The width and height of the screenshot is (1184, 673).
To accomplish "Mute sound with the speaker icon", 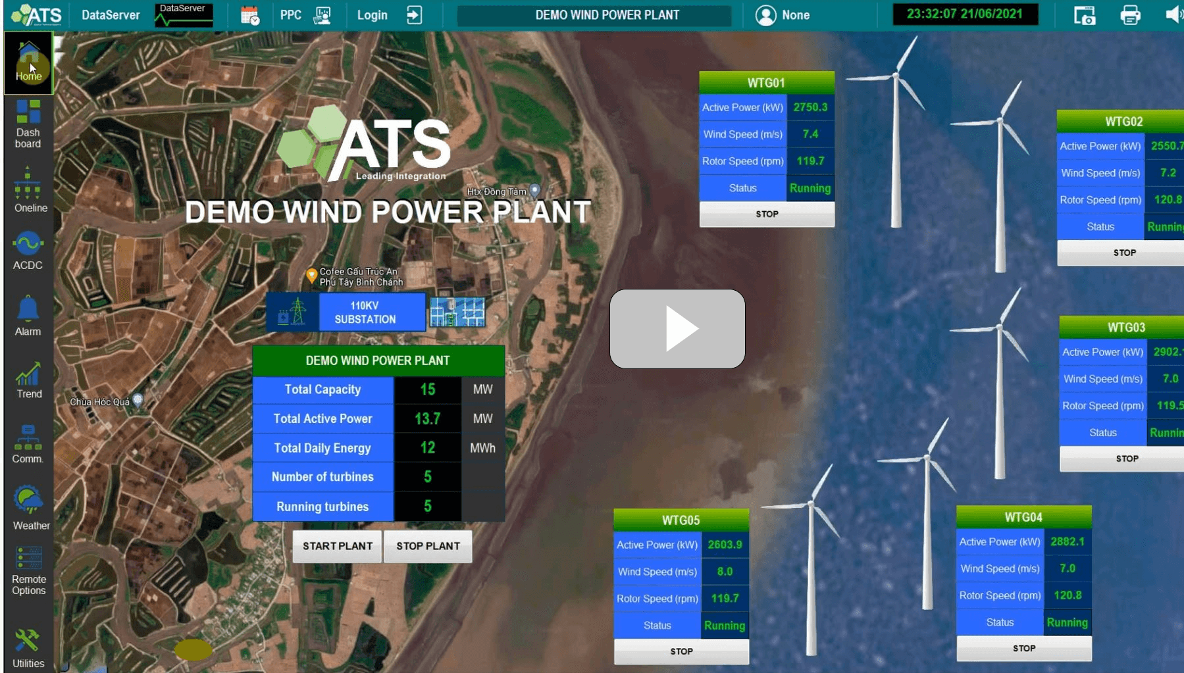I will (1173, 14).
